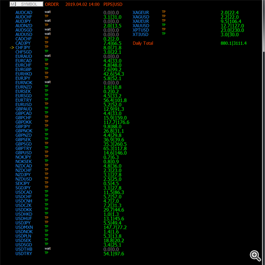Select the CHFSGD symbol
Screen dimensions: 265x265
[24, 52]
